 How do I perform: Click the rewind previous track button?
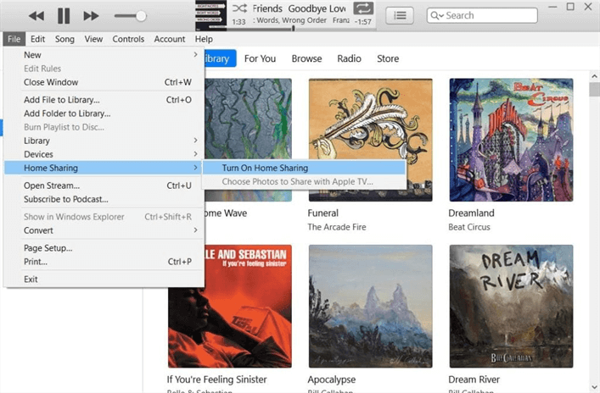(x=36, y=15)
